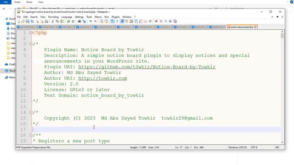Click the http://towkir.com link
Image resolution: width=294 pixels, height=165 pixels.
[102, 78]
